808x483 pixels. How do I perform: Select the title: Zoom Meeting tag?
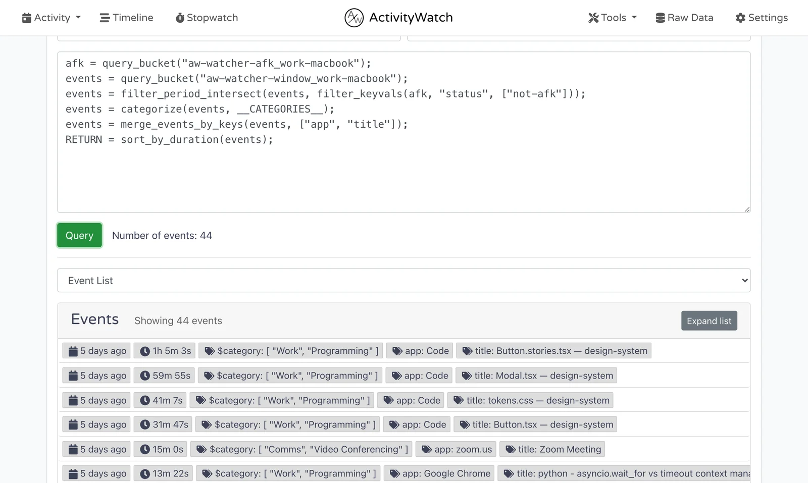(x=552, y=449)
